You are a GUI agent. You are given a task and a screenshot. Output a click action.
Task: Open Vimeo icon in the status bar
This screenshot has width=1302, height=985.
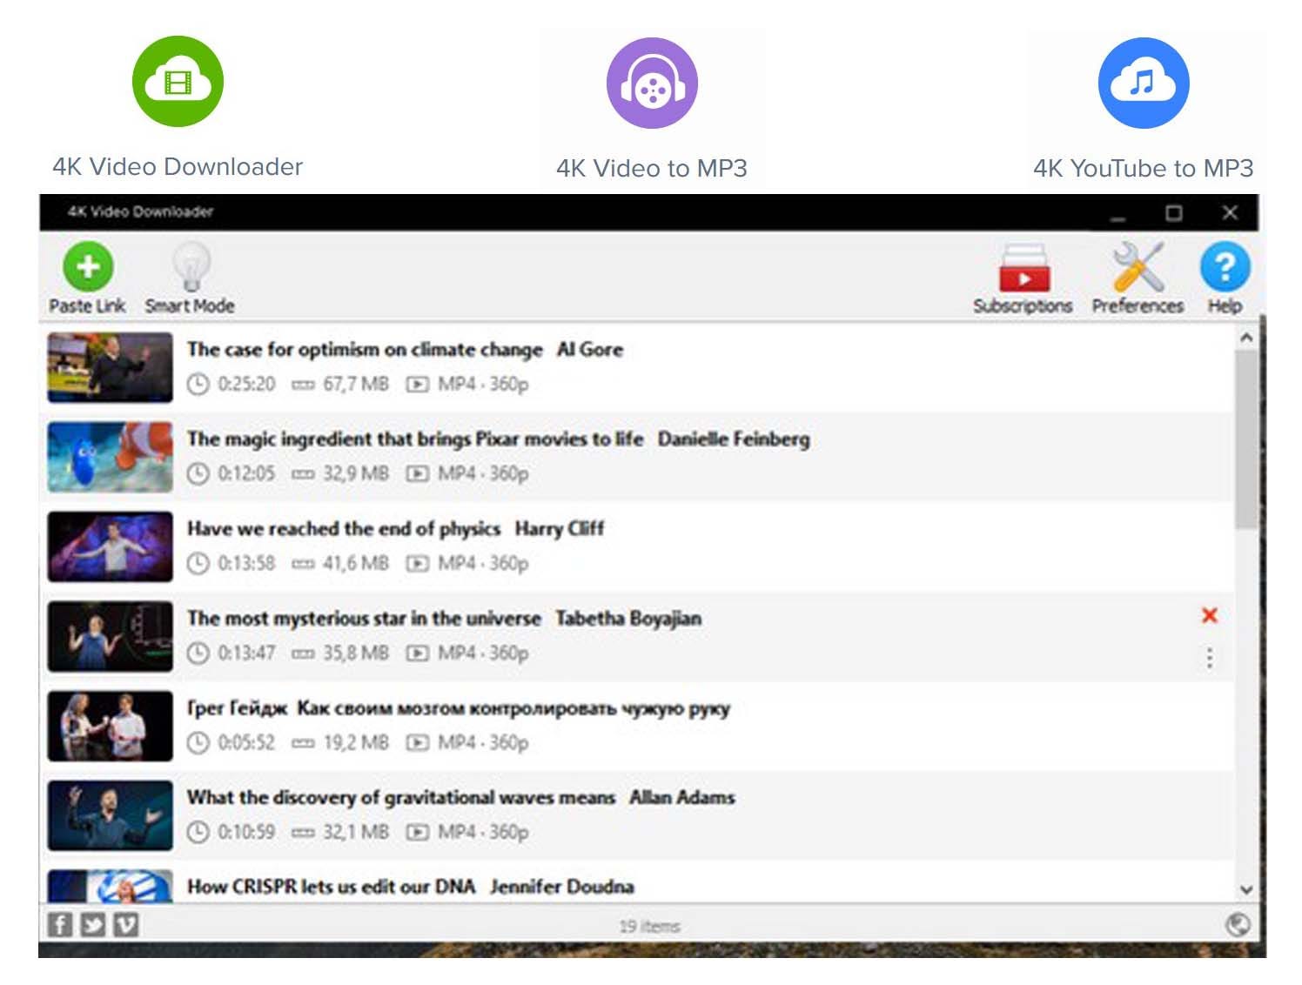pyautogui.click(x=126, y=924)
